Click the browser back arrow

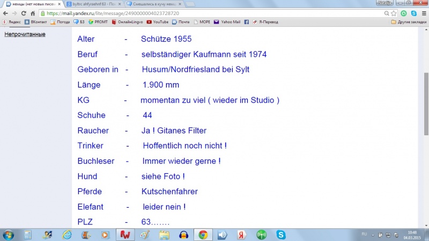[x=5, y=13]
